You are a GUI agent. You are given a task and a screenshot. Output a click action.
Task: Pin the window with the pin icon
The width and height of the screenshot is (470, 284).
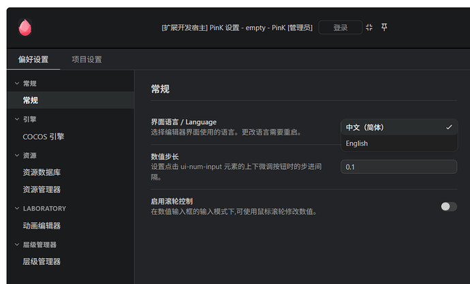(x=384, y=27)
